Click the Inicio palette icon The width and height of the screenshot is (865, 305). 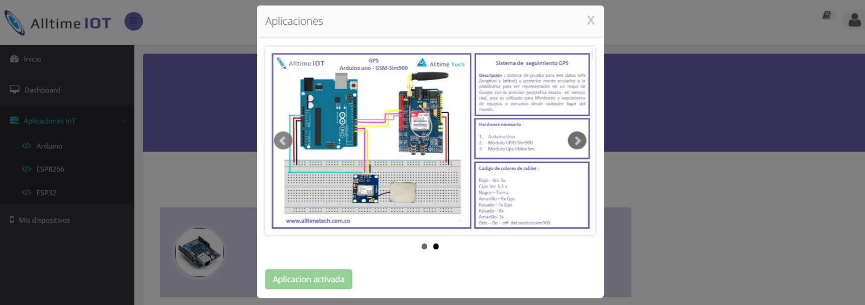[15, 59]
